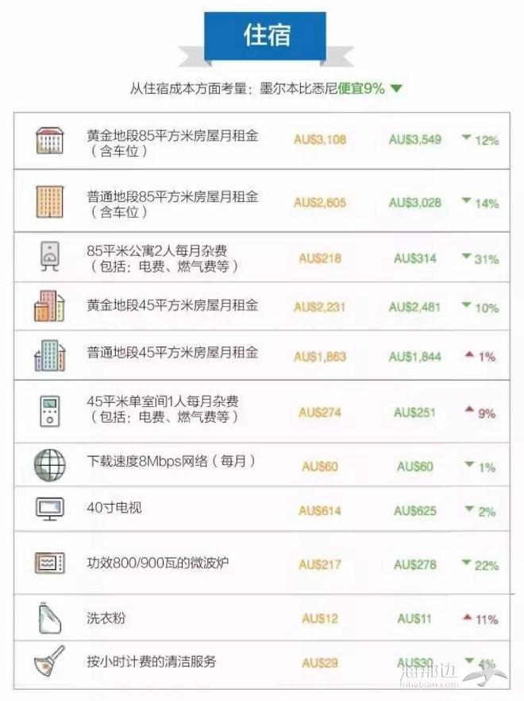Click the microwave oven icon
This screenshot has height=701, width=524.
coord(49,563)
